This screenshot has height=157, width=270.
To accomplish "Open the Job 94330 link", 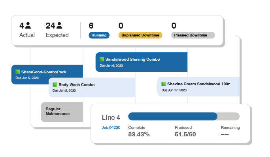I will point(111,128).
